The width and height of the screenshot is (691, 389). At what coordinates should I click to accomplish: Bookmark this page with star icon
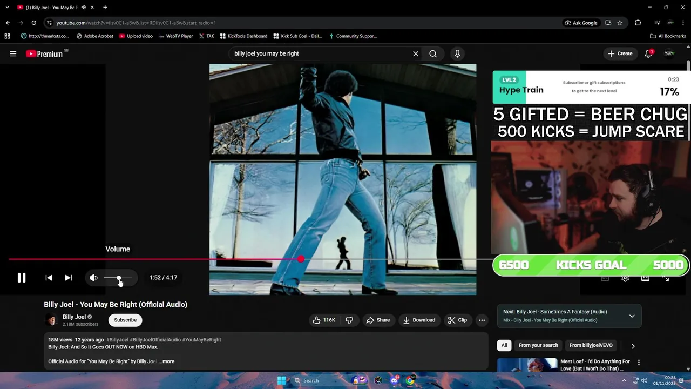[620, 23]
